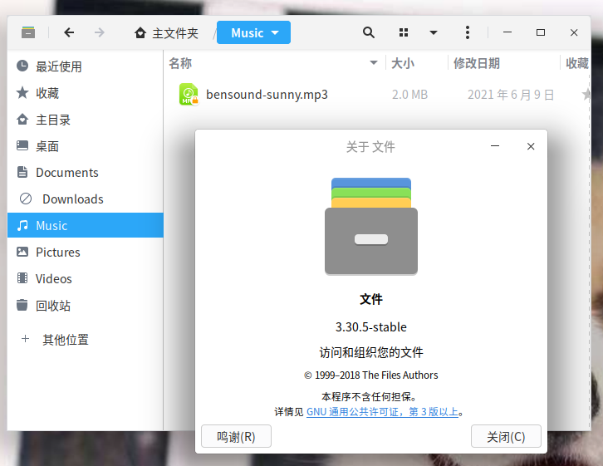Screen dimensions: 603x466
Task: Click the film icon beside Videos
Action: (x=22, y=278)
